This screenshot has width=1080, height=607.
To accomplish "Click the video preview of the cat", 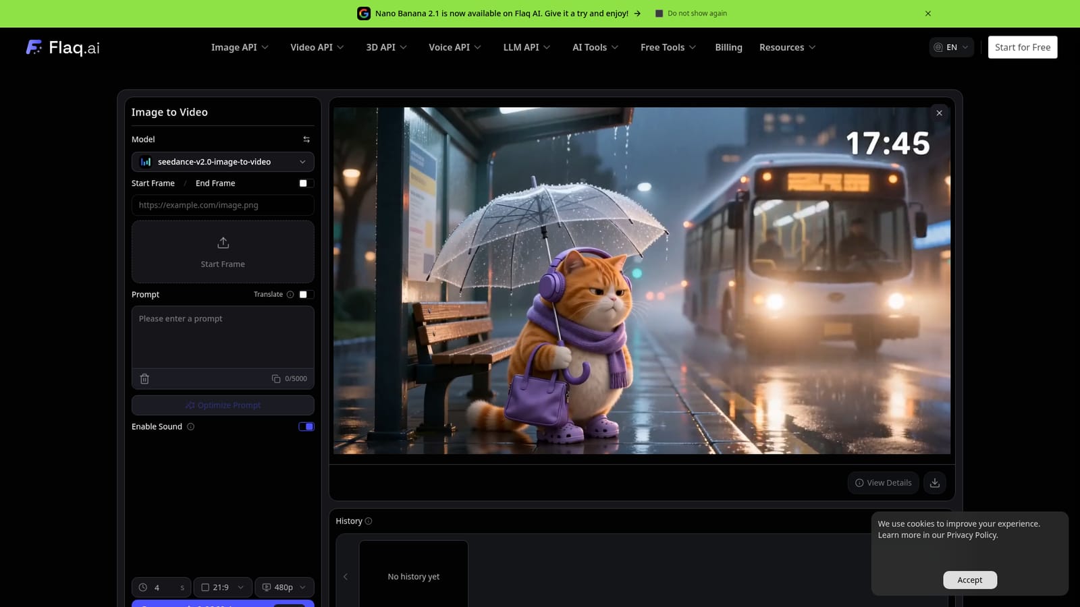I will (x=642, y=281).
